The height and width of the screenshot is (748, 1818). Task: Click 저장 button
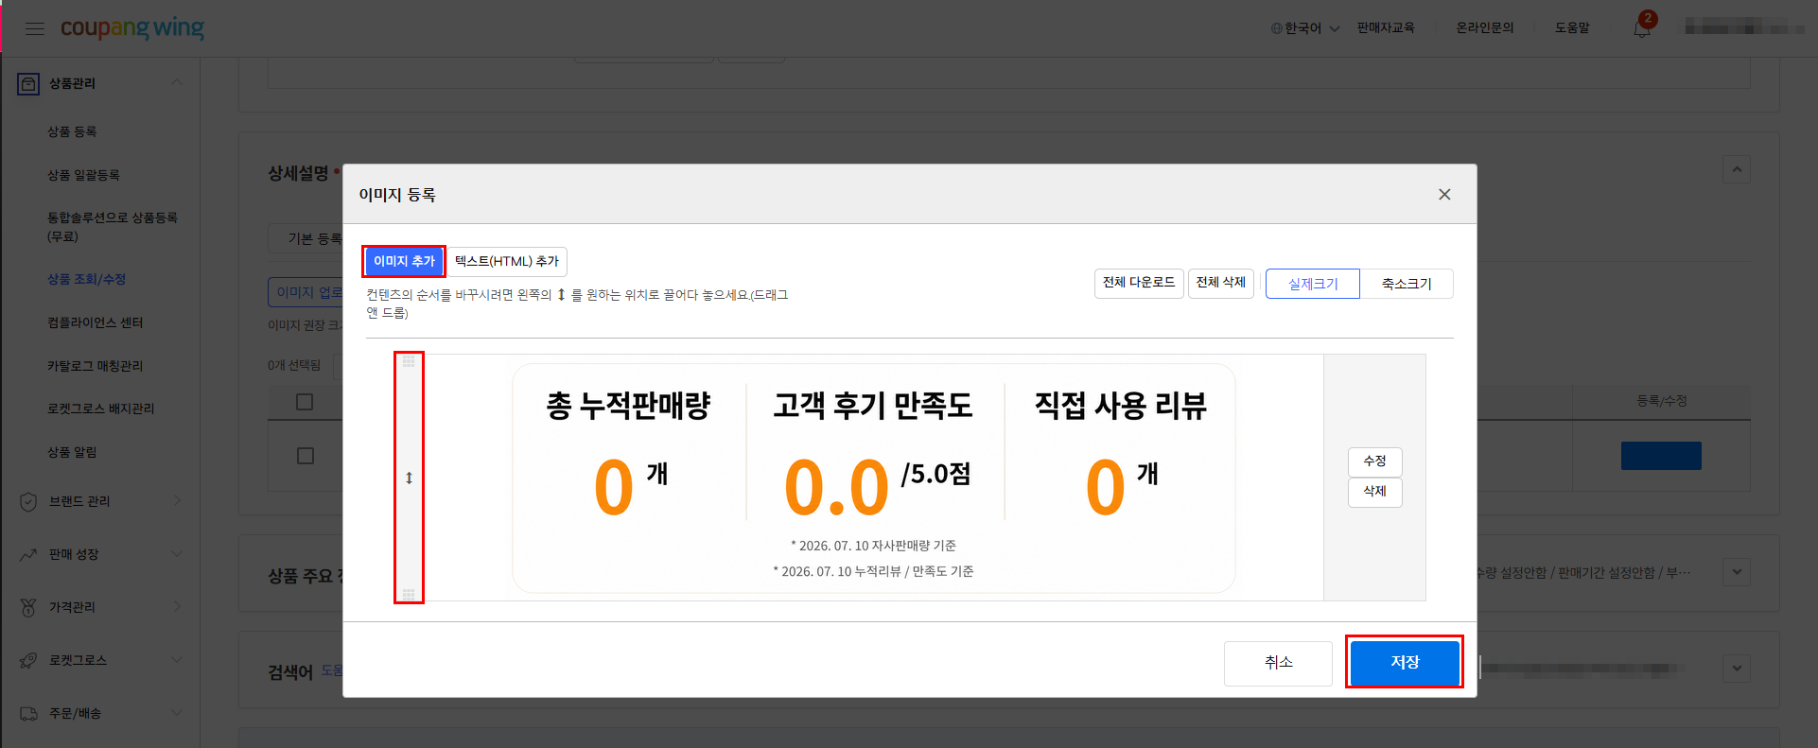point(1405,662)
